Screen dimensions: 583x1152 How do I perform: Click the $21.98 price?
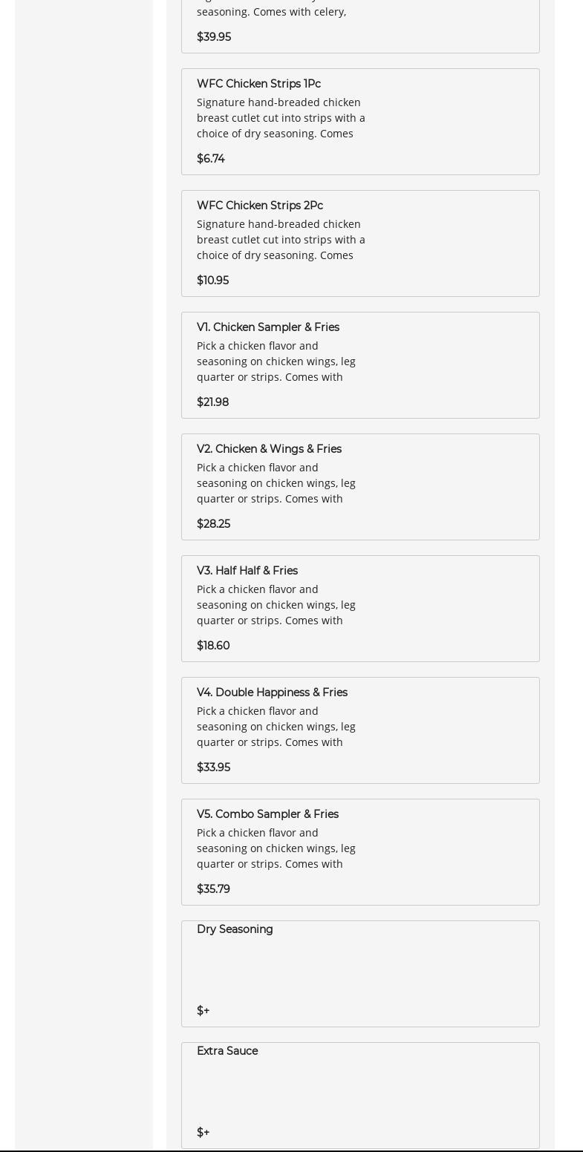tap(212, 402)
